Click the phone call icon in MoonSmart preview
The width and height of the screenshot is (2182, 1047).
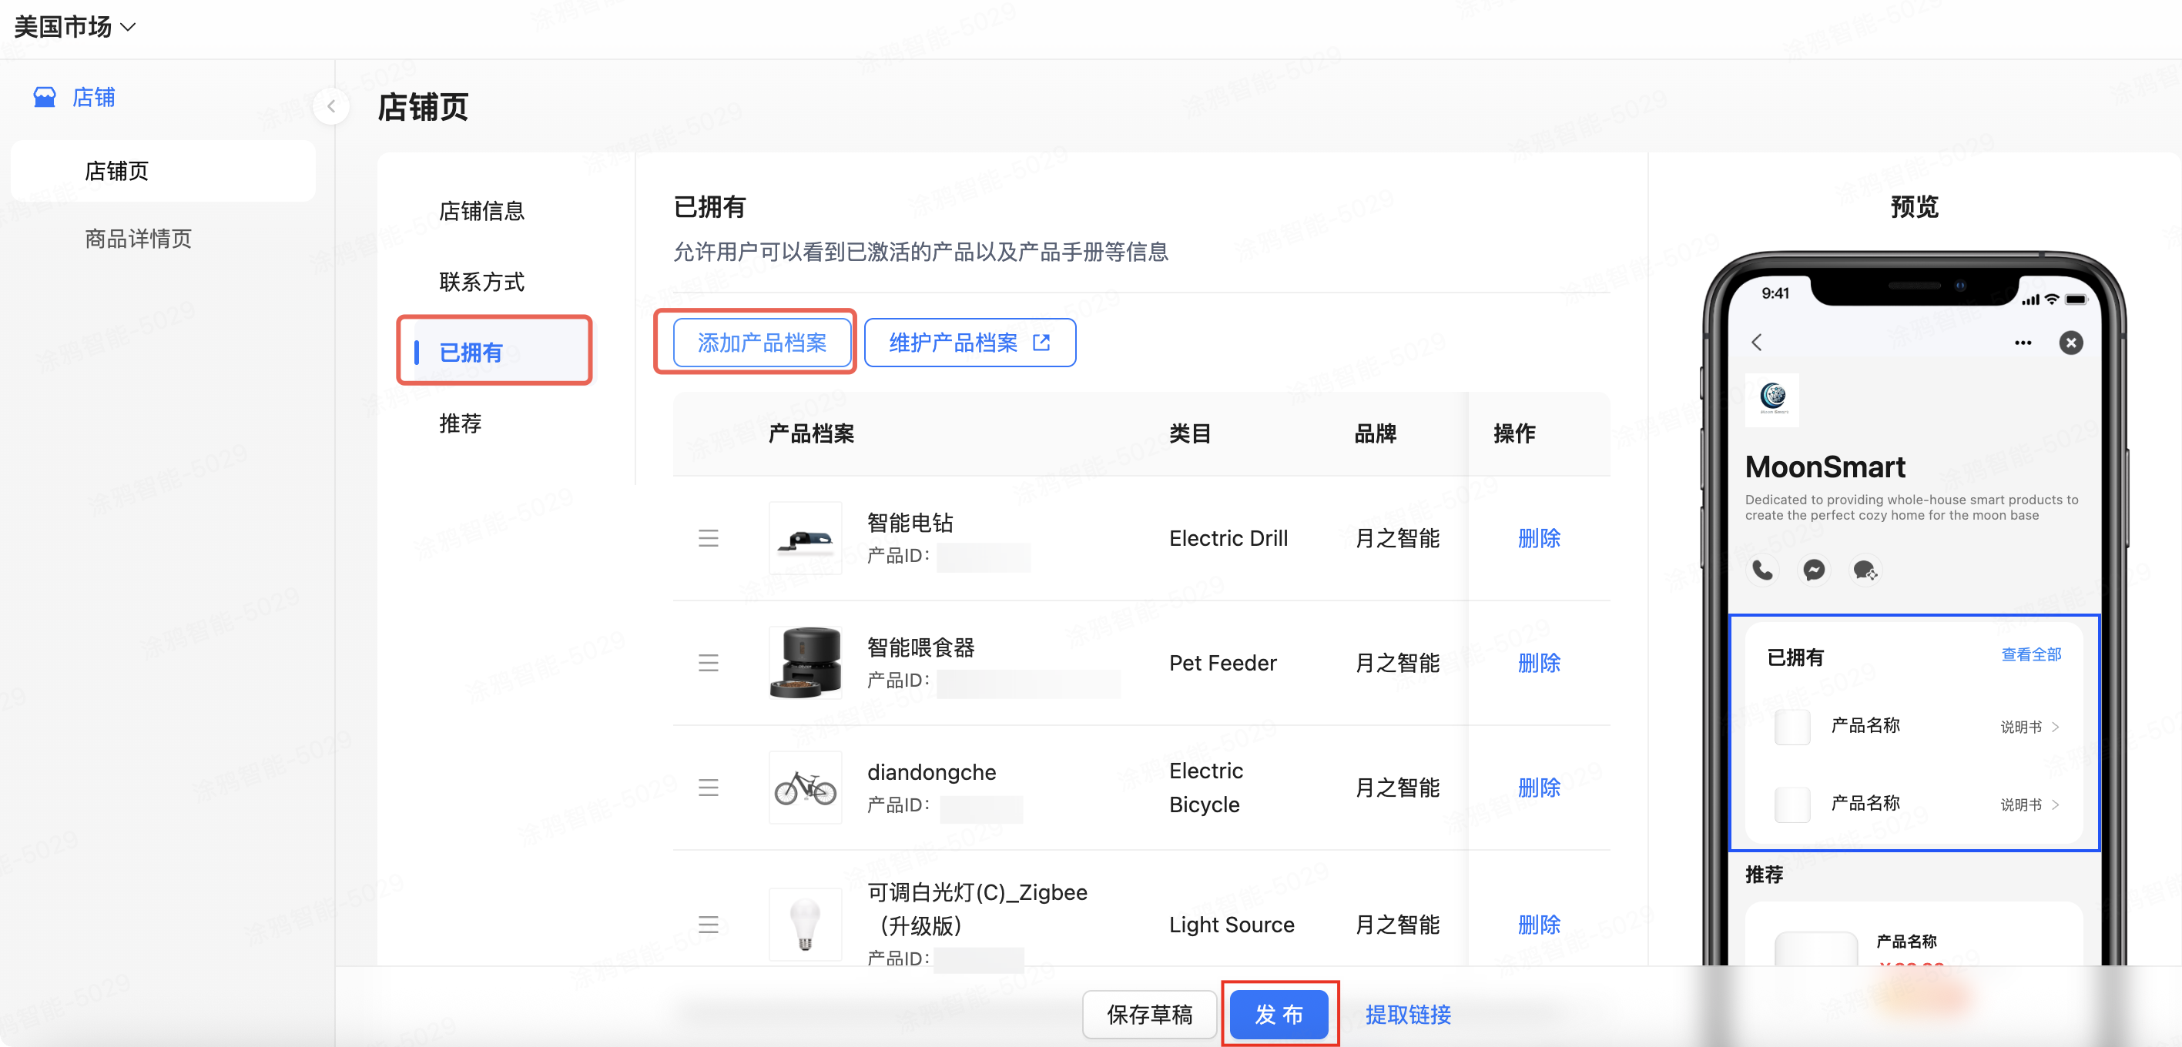1763,570
